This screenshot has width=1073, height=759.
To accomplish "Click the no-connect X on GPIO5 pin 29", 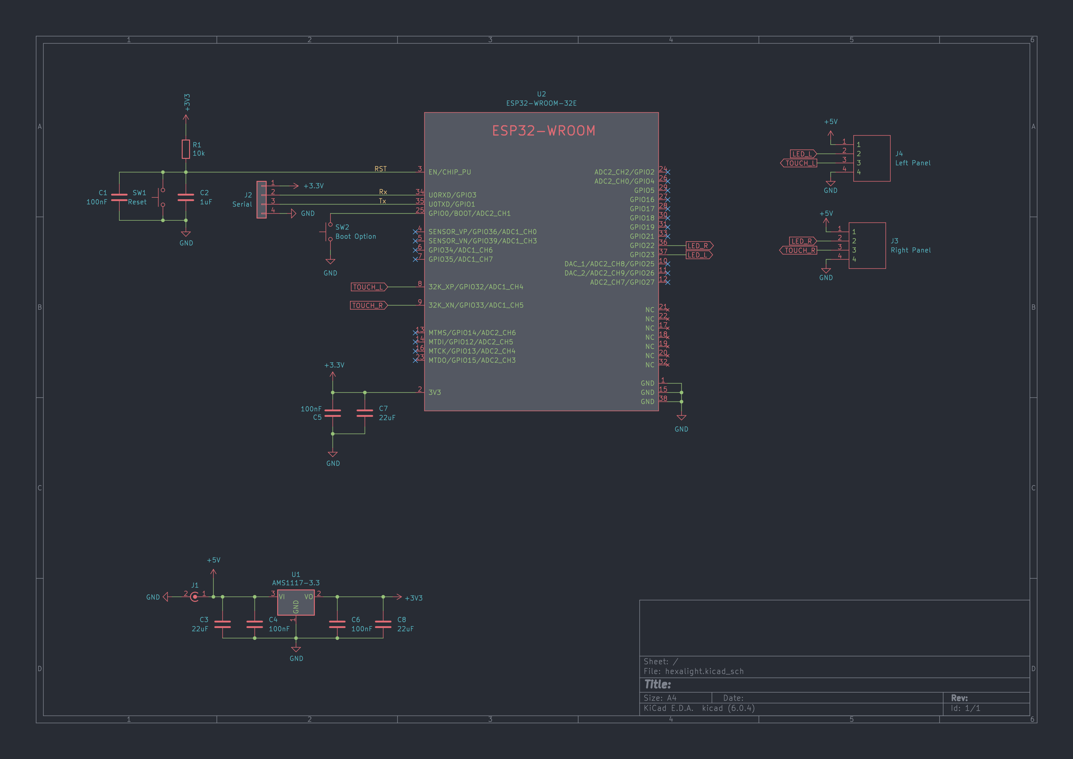I will click(x=667, y=191).
